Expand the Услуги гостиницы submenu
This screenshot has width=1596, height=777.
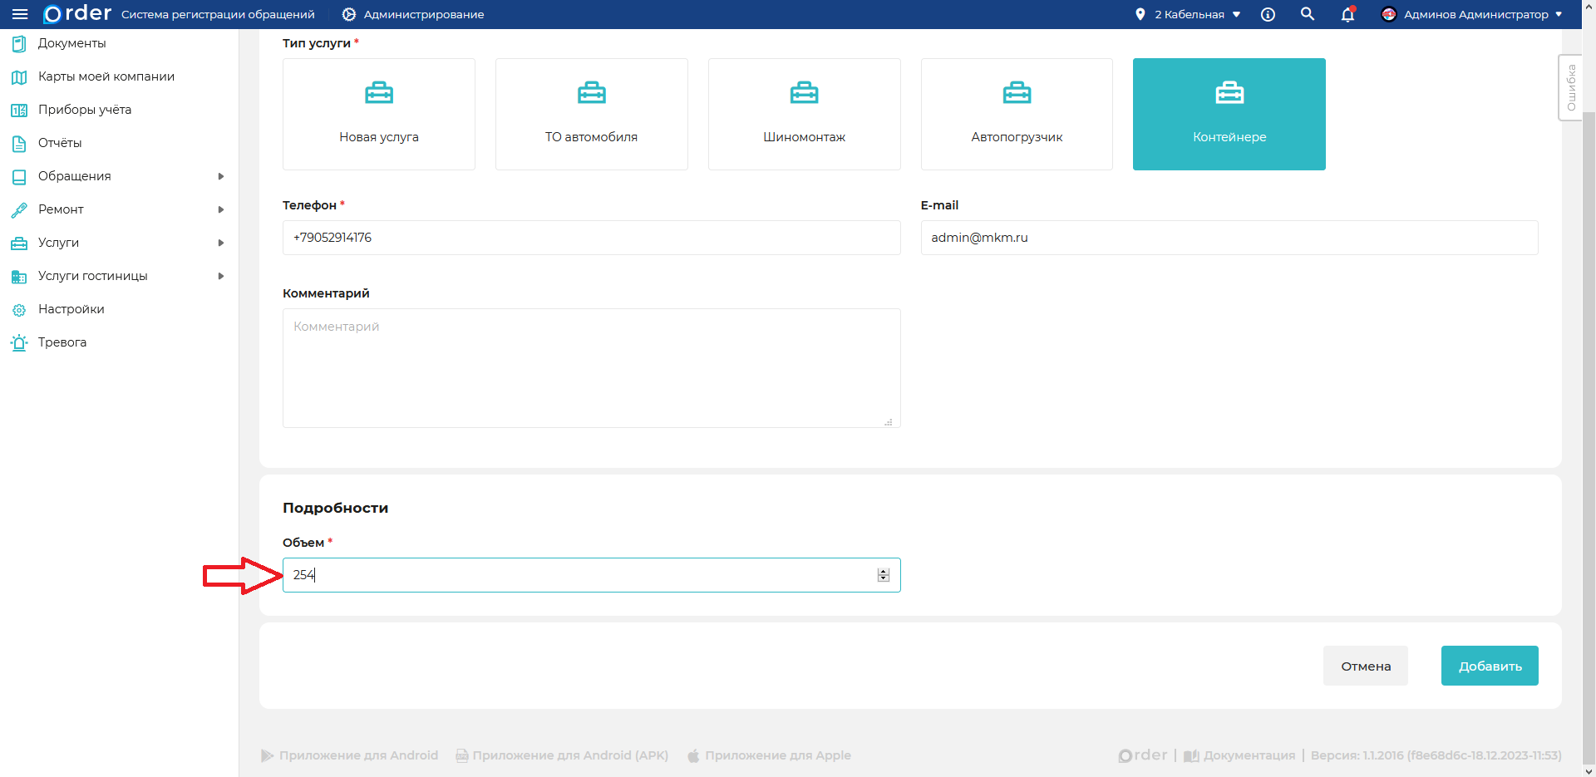pyautogui.click(x=221, y=276)
